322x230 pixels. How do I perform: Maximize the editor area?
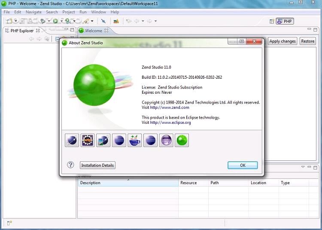(315, 30)
